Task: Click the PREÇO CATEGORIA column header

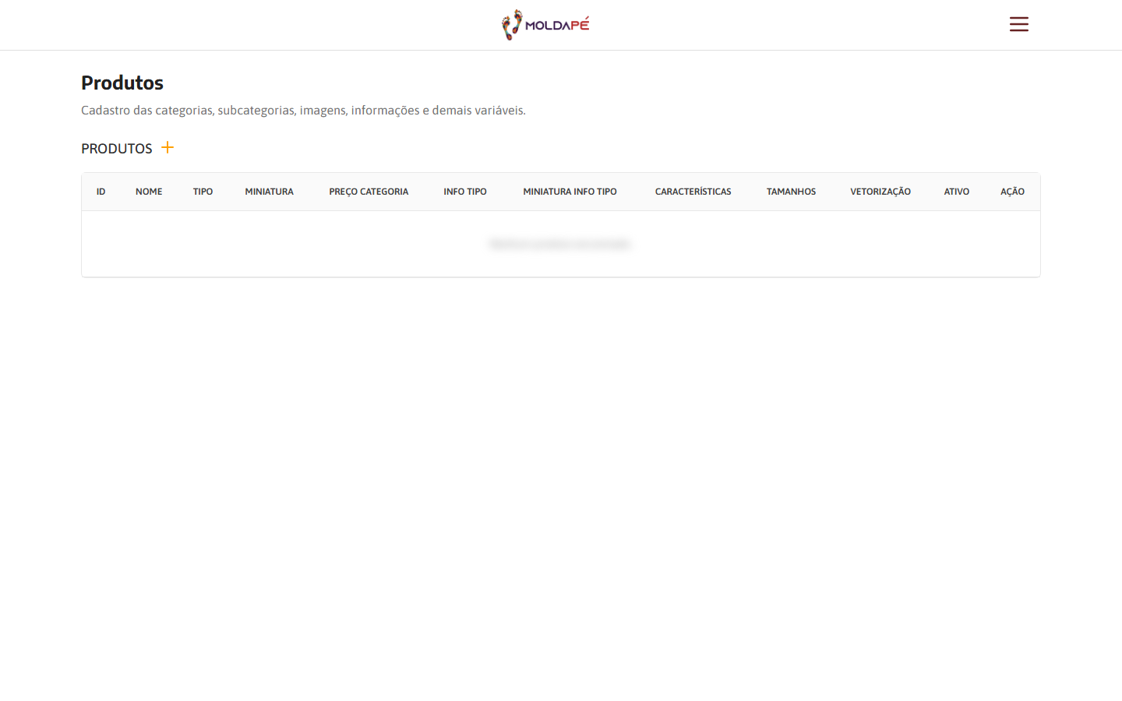Action: click(x=369, y=192)
